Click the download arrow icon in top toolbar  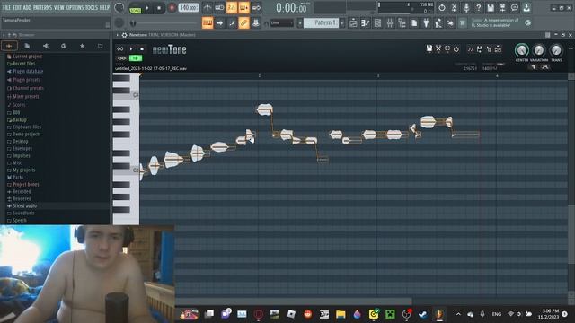point(526,8)
